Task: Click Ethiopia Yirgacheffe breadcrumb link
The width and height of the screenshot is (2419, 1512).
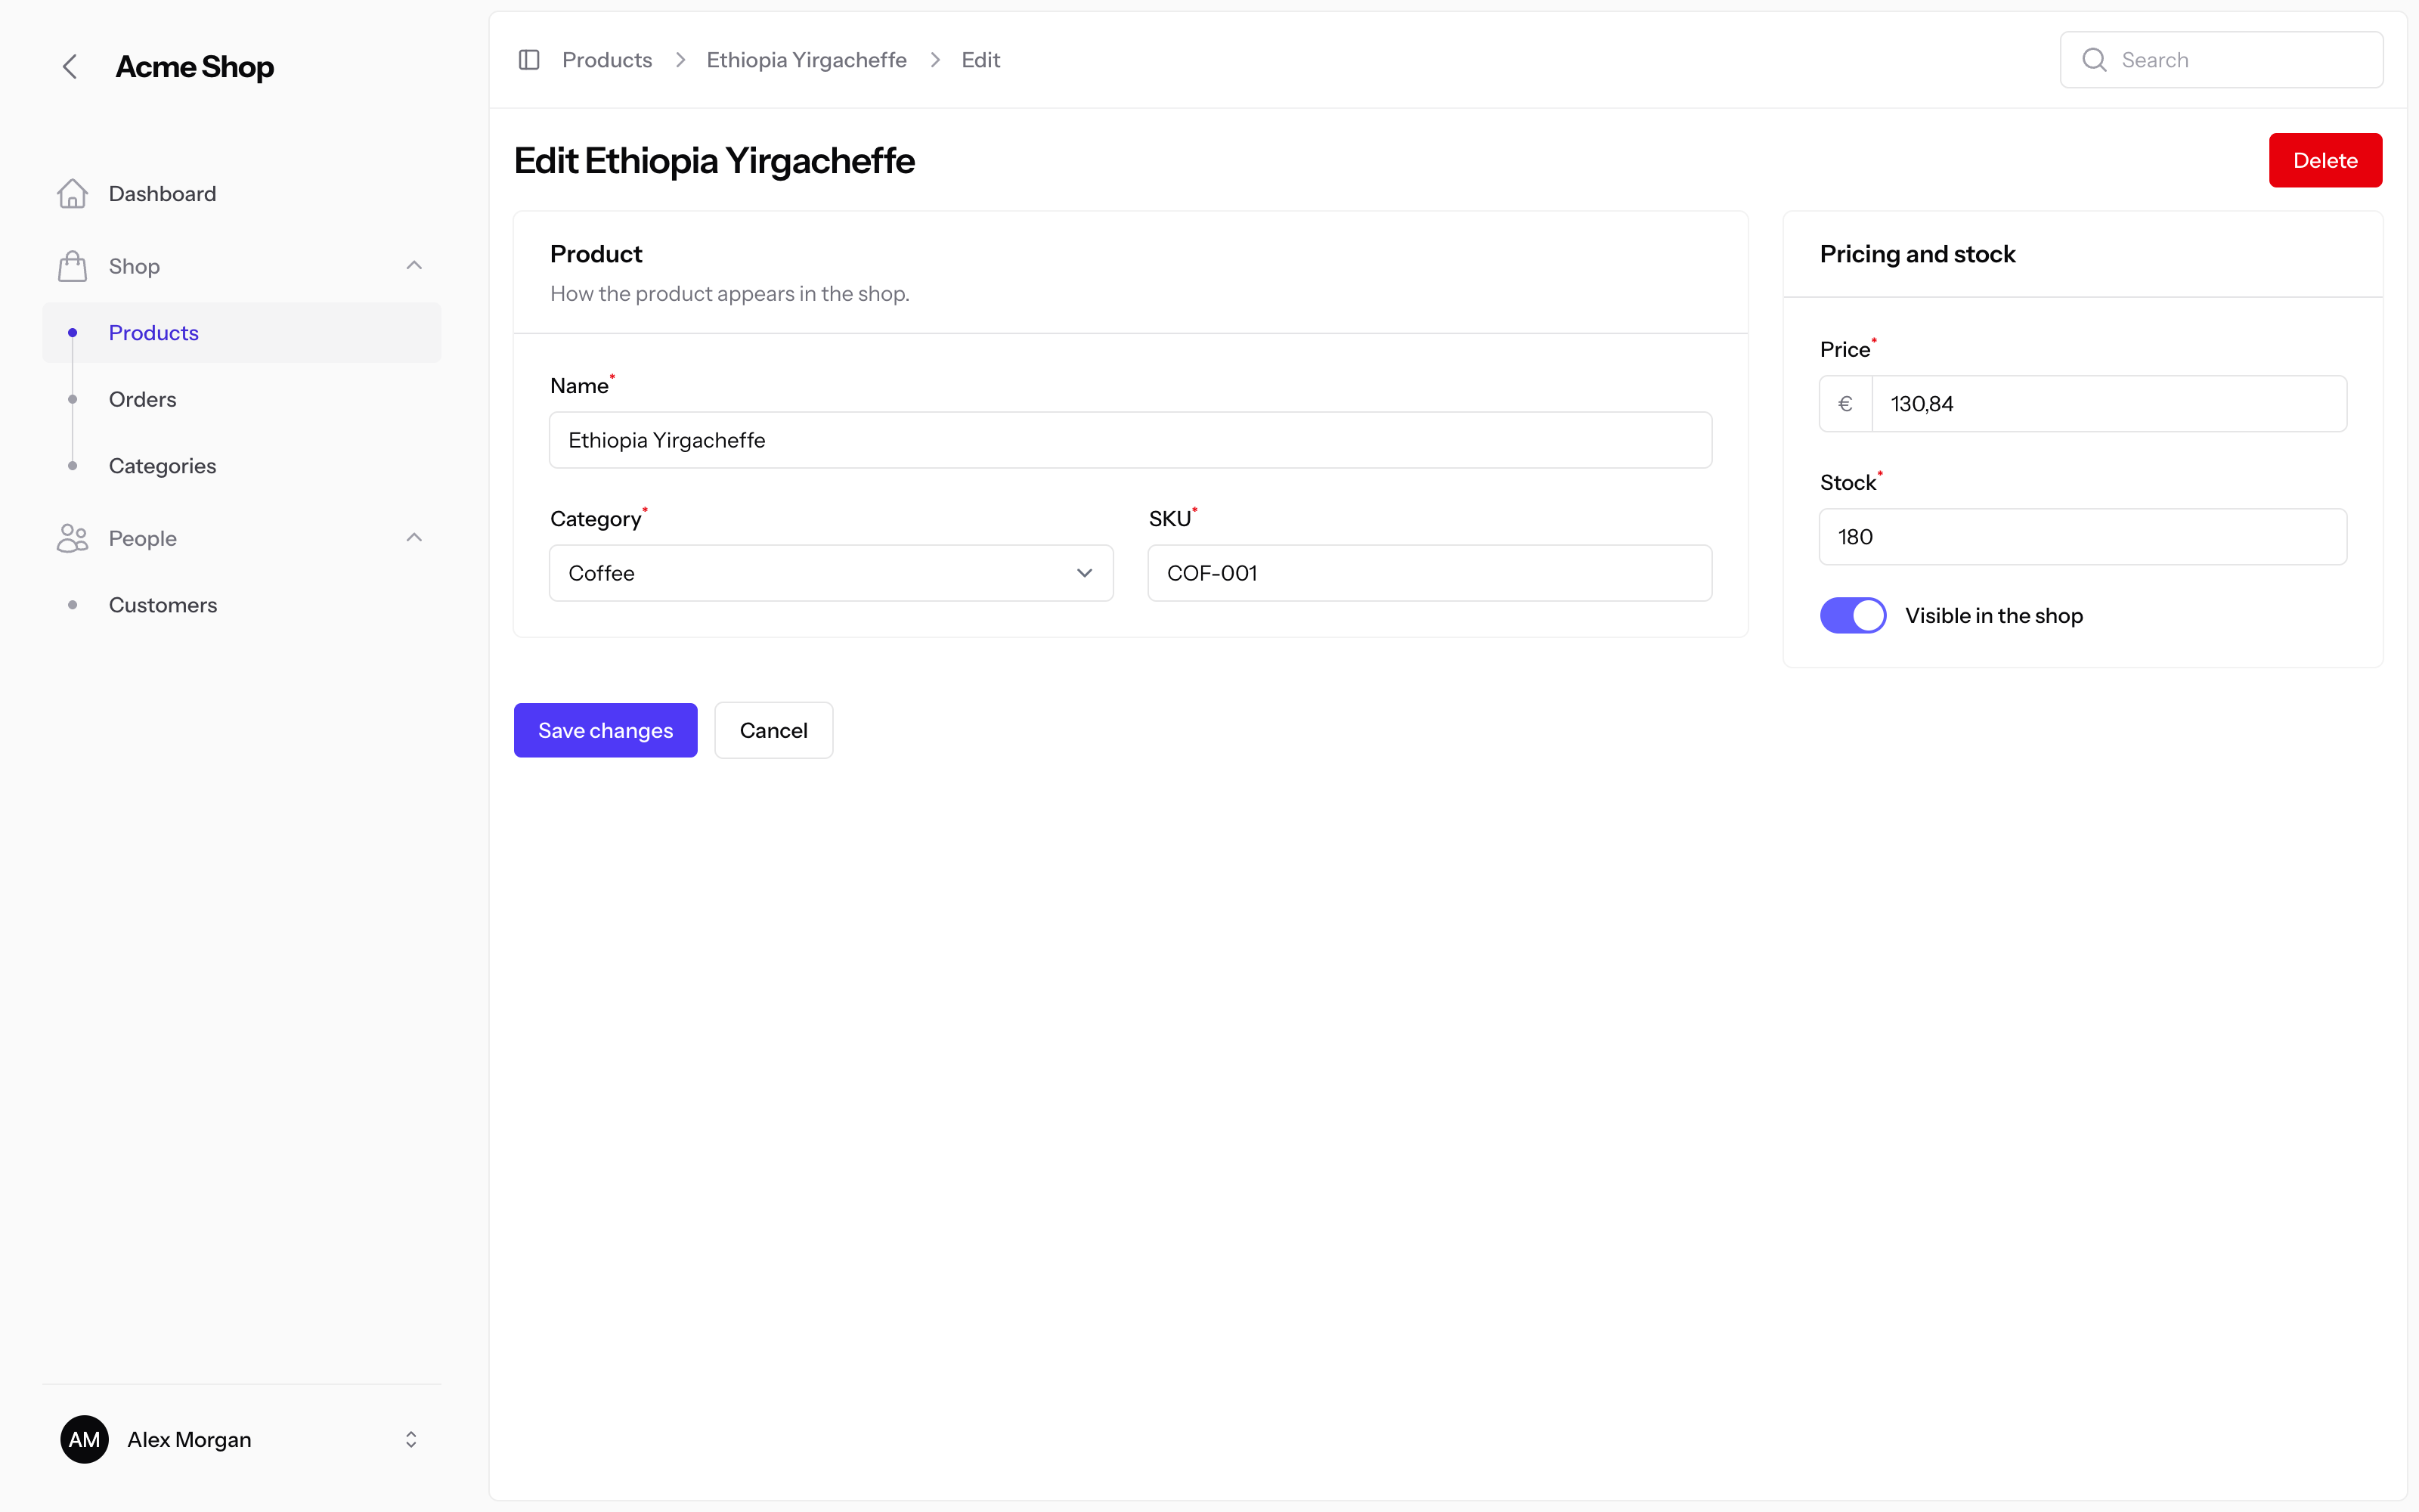Action: [806, 60]
